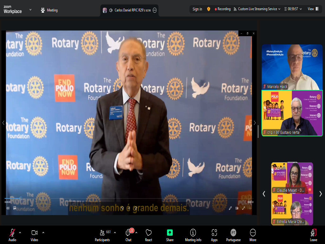Viewport: 325px width, 244px height.
Task: Open Meeting info
Action: click(x=193, y=234)
